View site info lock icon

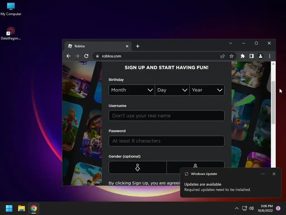click(x=97, y=56)
